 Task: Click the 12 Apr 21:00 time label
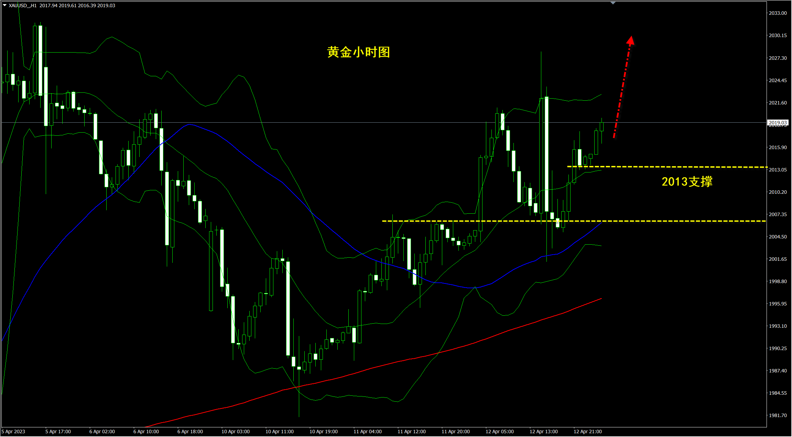point(587,432)
